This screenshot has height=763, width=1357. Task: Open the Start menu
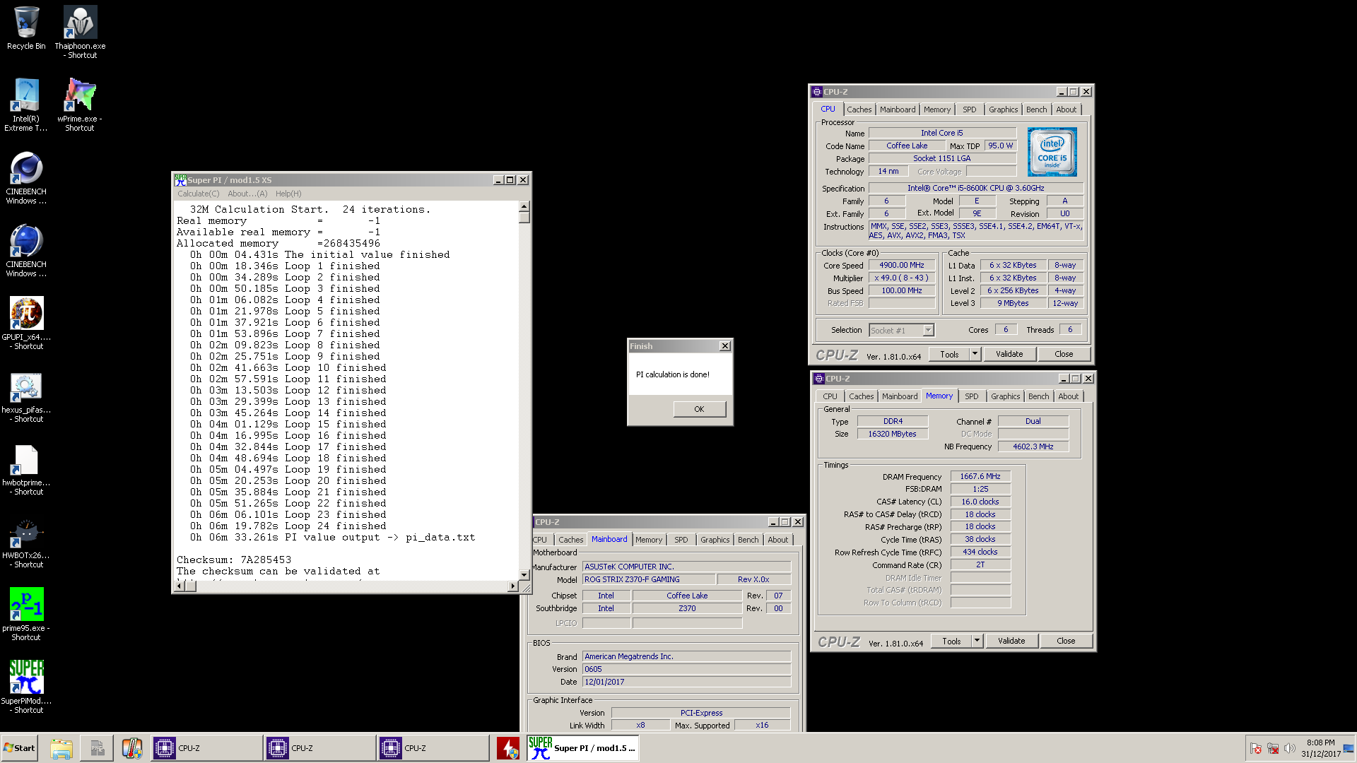click(20, 748)
